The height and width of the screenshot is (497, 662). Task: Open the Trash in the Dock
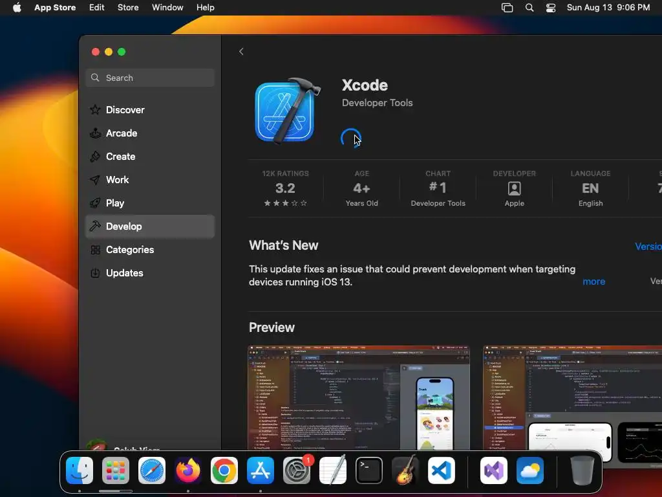(582, 470)
